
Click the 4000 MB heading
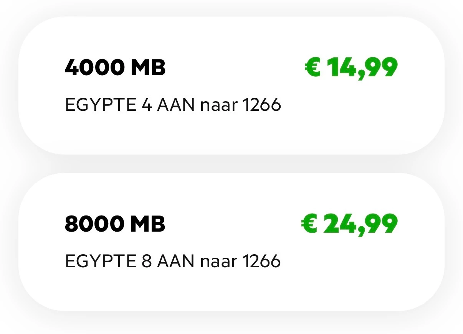click(115, 68)
